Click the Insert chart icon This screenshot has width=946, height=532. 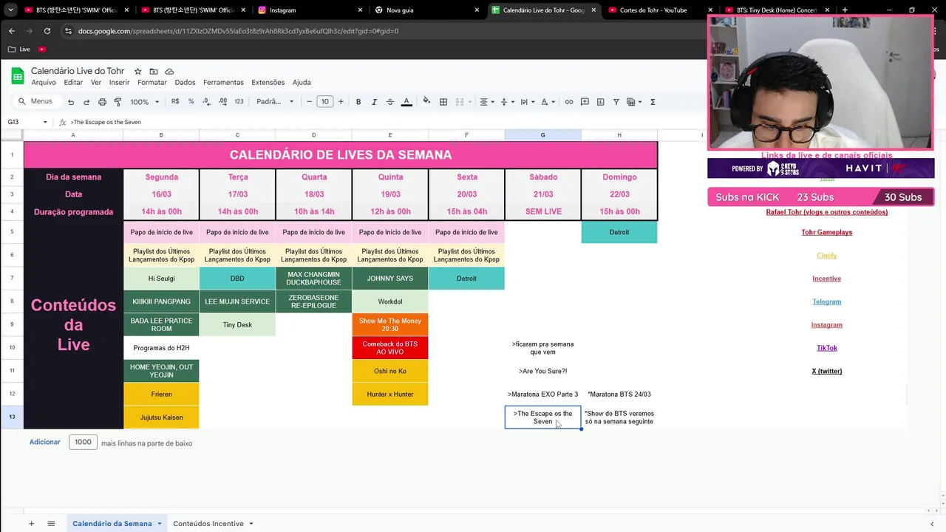tap(600, 102)
